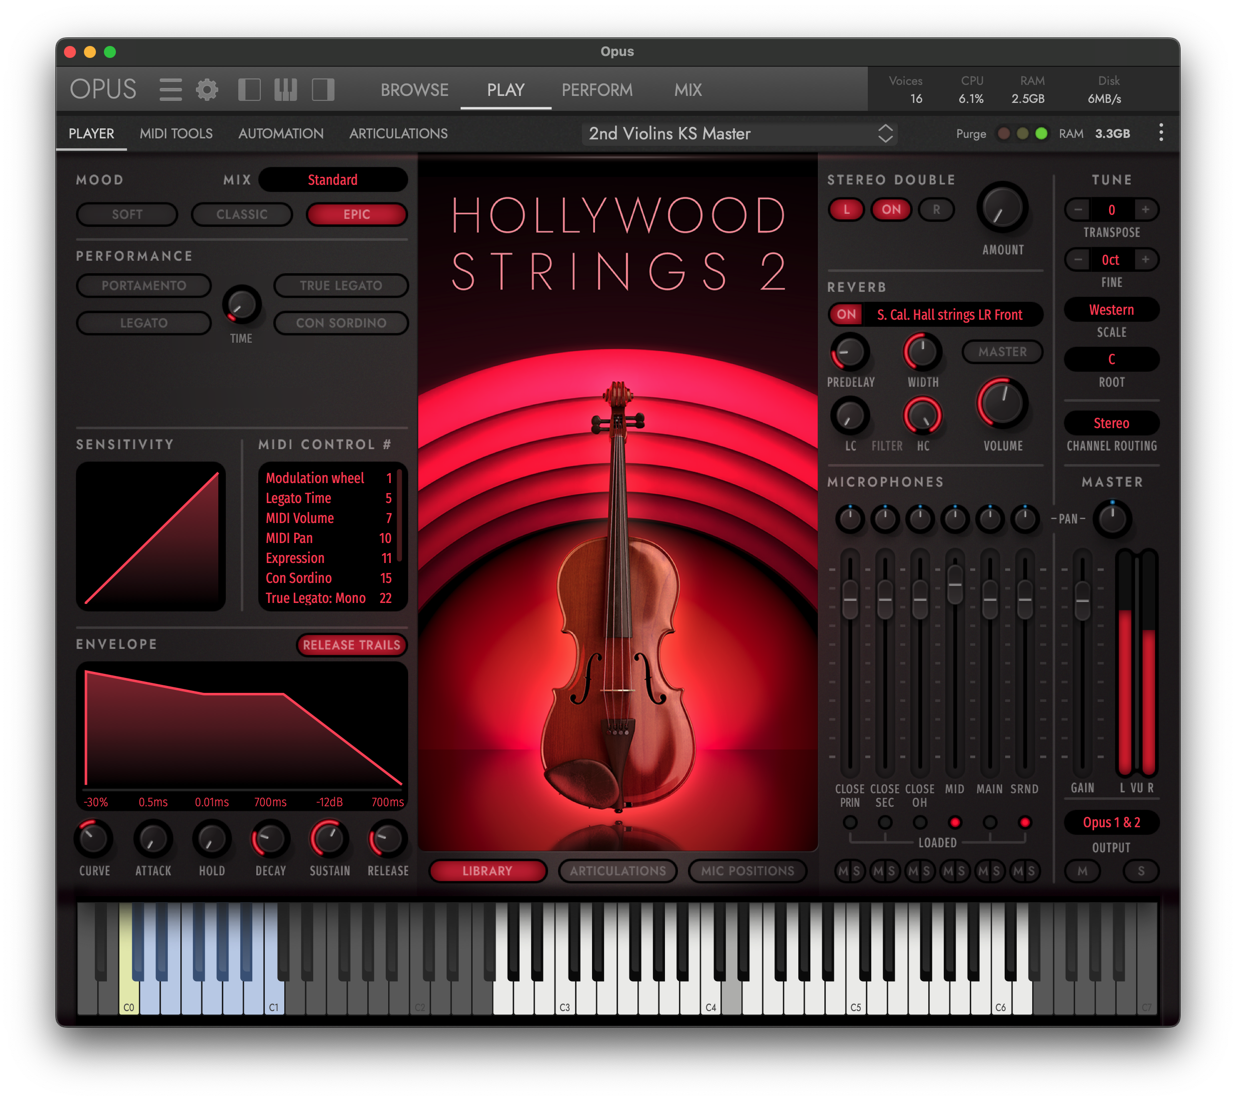Switch to the Perform tab
This screenshot has height=1101, width=1236.
[x=597, y=89]
